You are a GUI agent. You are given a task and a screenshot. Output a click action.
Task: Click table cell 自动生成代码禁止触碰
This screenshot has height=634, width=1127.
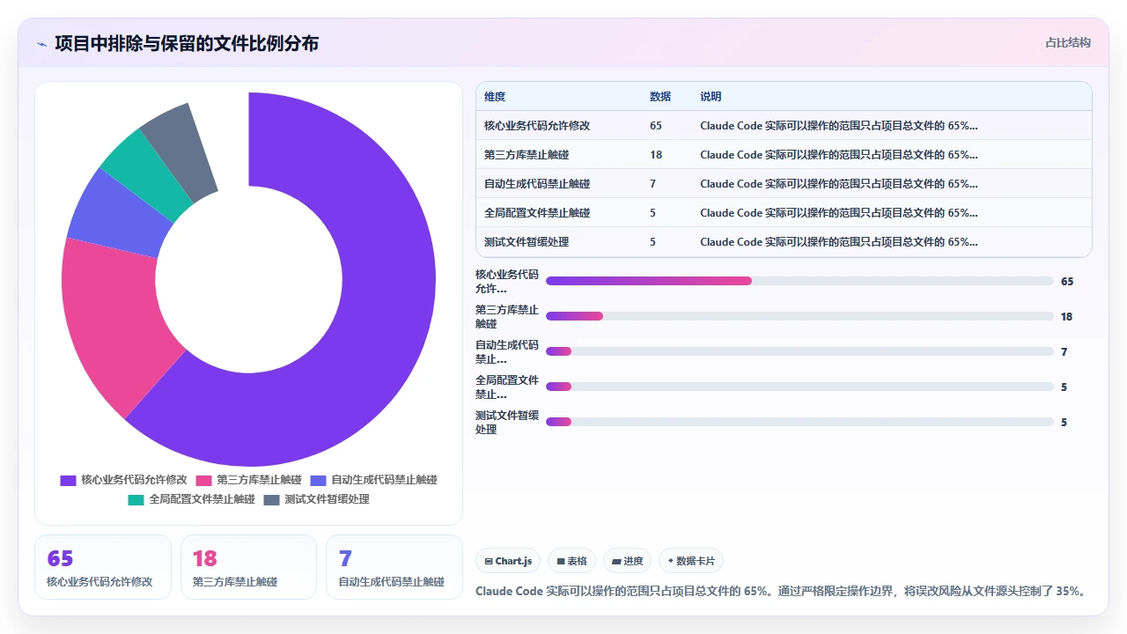pyautogui.click(x=537, y=184)
